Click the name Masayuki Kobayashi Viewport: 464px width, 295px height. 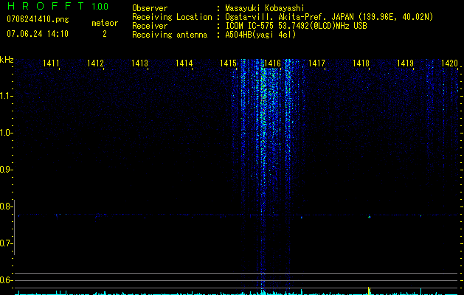tap(265, 8)
